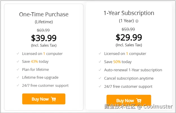This screenshot has width=176, height=113.
Task: Click the $39.99 lifetime price
Action: click(x=44, y=38)
